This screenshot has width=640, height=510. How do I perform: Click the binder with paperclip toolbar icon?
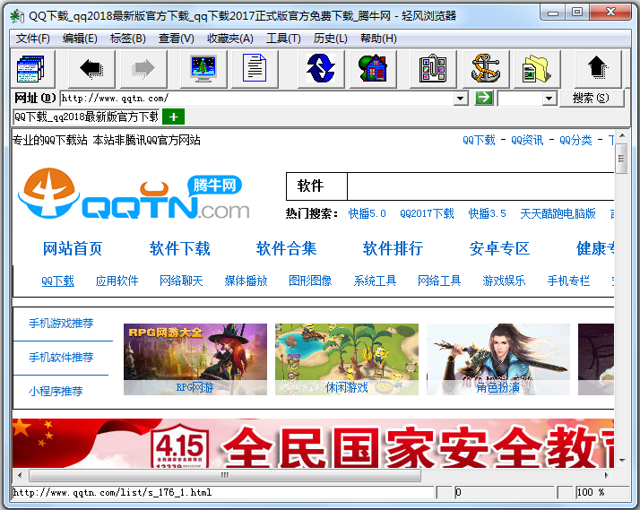433,69
